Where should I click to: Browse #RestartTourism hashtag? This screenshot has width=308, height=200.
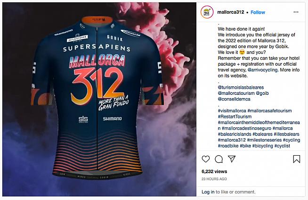click(235, 117)
